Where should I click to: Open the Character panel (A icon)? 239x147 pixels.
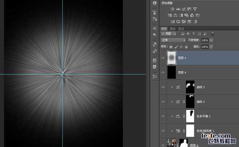click(155, 28)
